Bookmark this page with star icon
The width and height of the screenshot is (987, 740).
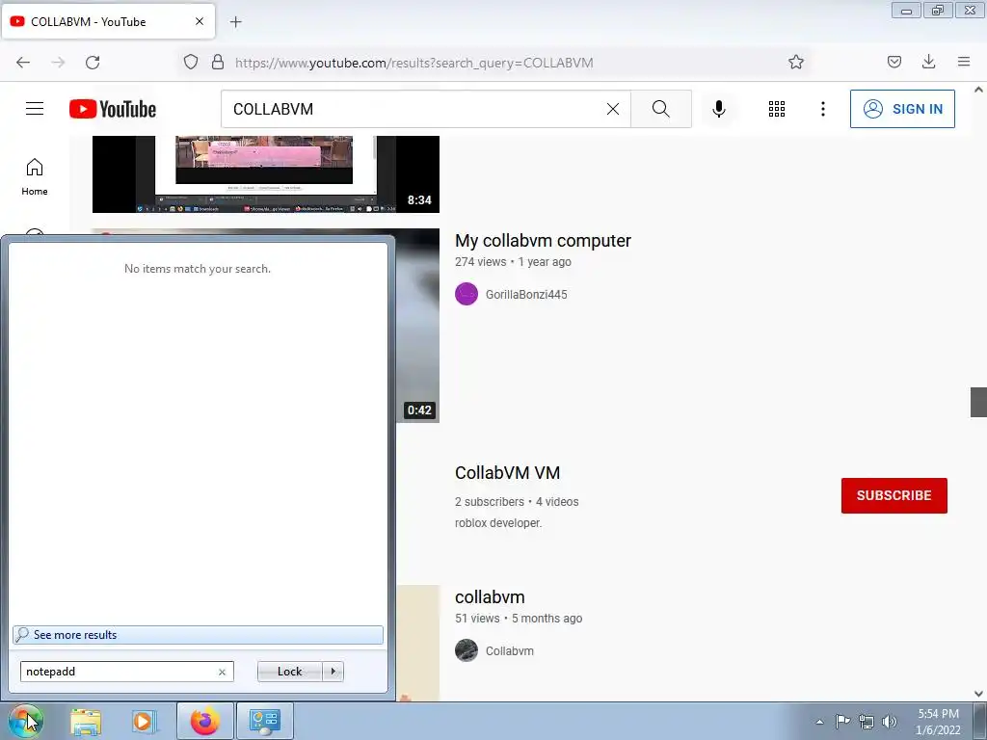[x=795, y=62]
